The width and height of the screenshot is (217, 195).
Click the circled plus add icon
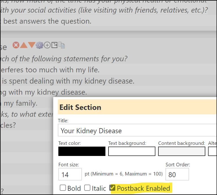tap(47, 45)
